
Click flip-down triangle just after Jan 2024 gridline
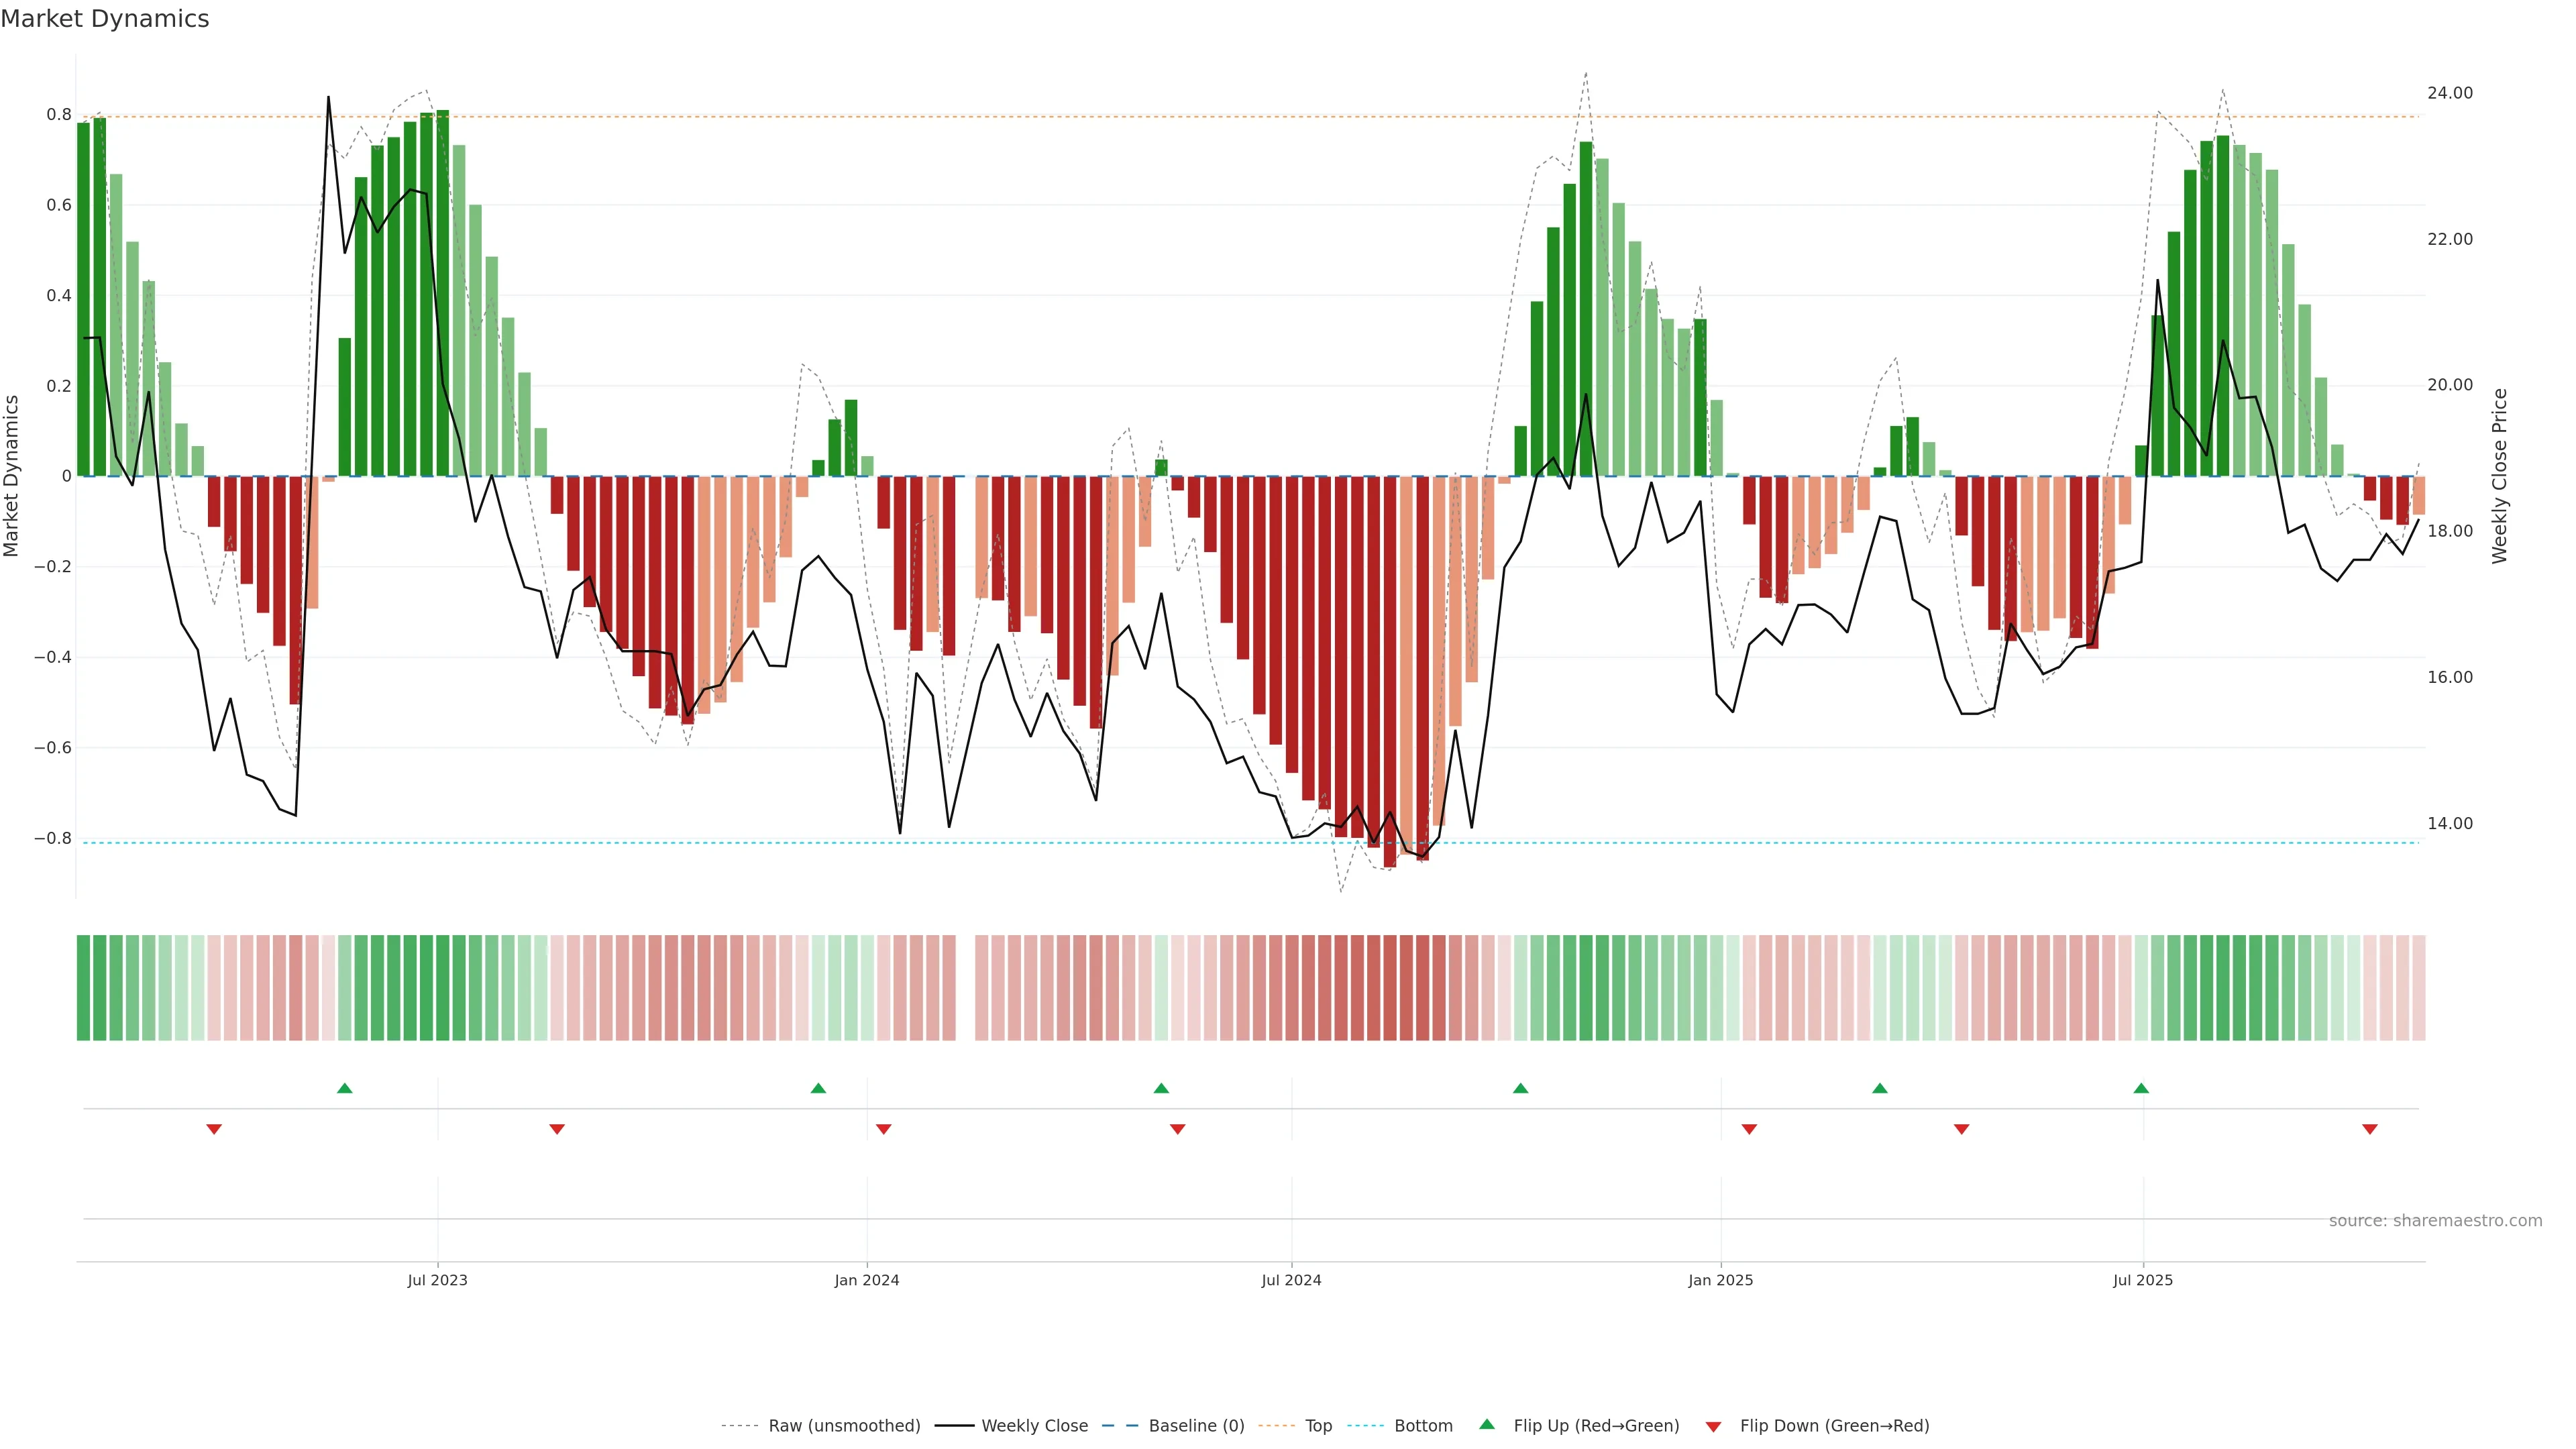pos(883,1129)
